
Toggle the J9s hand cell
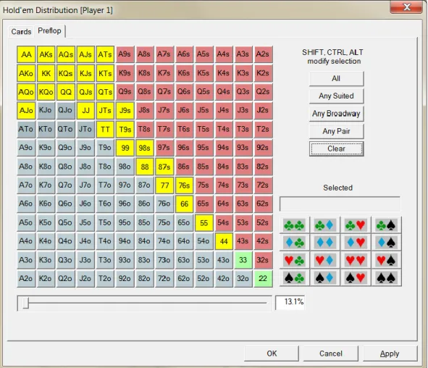pyautogui.click(x=125, y=110)
